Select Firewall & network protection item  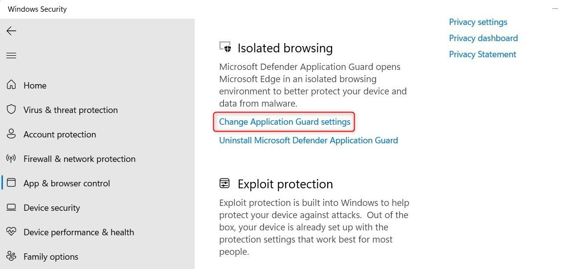click(x=80, y=158)
